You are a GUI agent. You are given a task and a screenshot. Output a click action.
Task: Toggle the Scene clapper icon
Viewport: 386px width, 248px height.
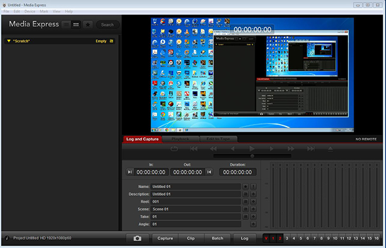[x=245, y=209]
